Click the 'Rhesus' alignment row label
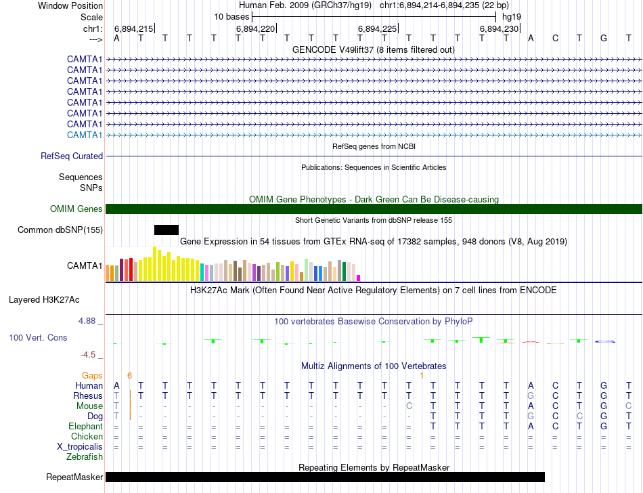 88,396
